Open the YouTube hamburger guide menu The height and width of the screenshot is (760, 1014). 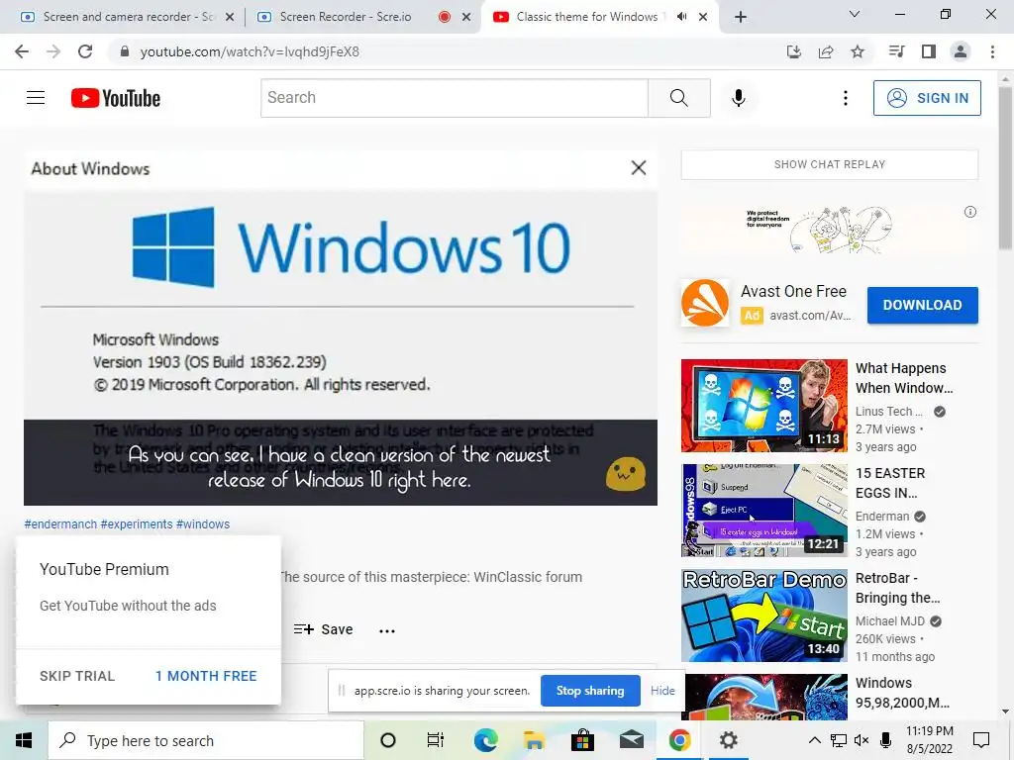point(36,98)
